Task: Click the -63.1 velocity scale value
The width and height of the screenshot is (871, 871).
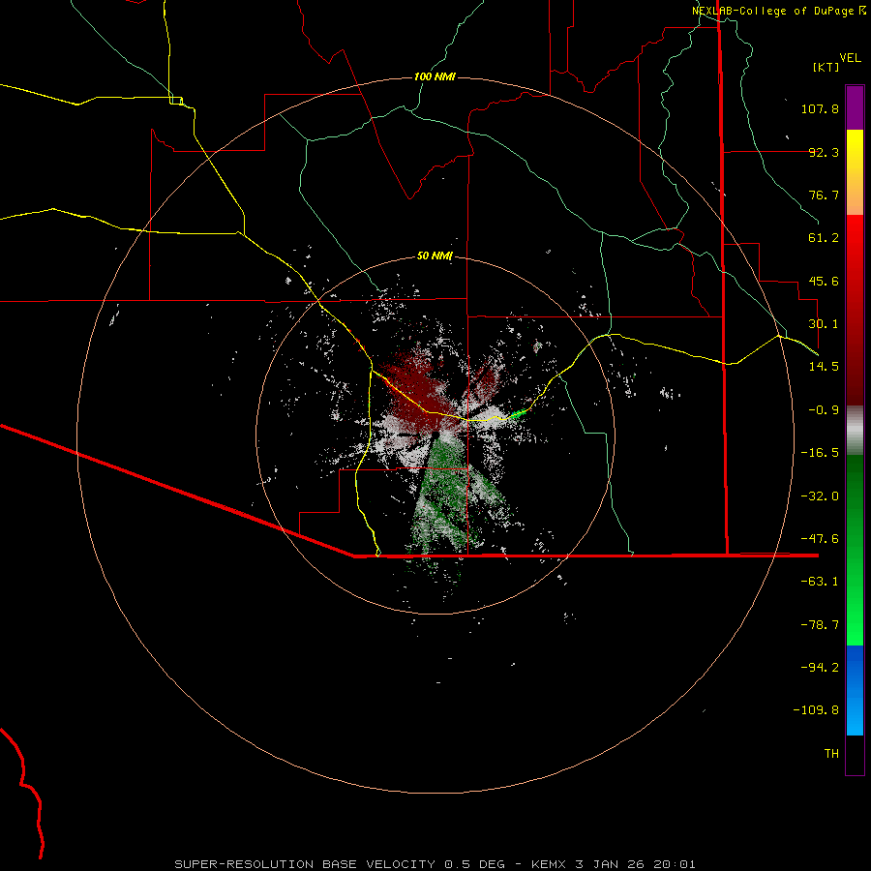Action: 820,582
